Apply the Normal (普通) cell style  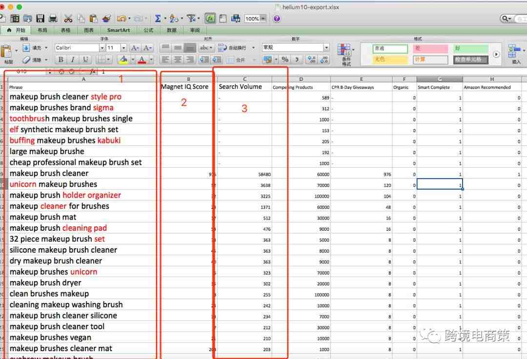pyautogui.click(x=390, y=48)
